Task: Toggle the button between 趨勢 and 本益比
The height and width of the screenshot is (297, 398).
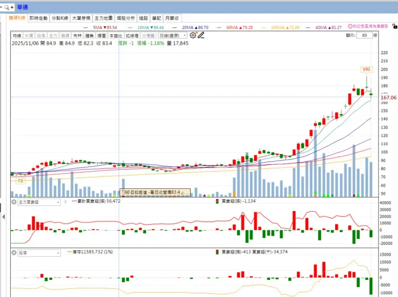Action: point(102,36)
